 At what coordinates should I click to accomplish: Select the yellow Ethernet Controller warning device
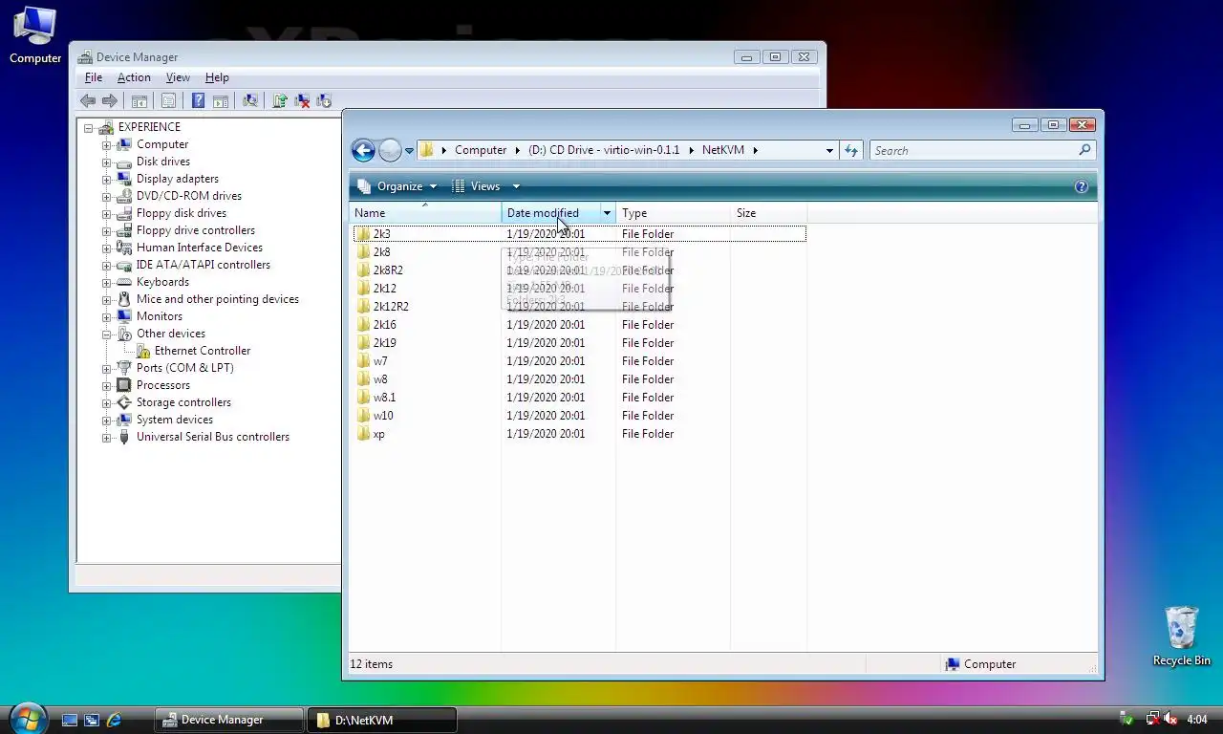tap(192, 351)
